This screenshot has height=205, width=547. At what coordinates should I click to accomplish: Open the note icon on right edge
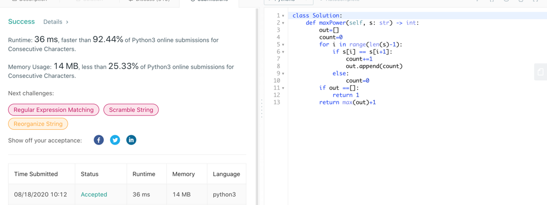coord(540,72)
